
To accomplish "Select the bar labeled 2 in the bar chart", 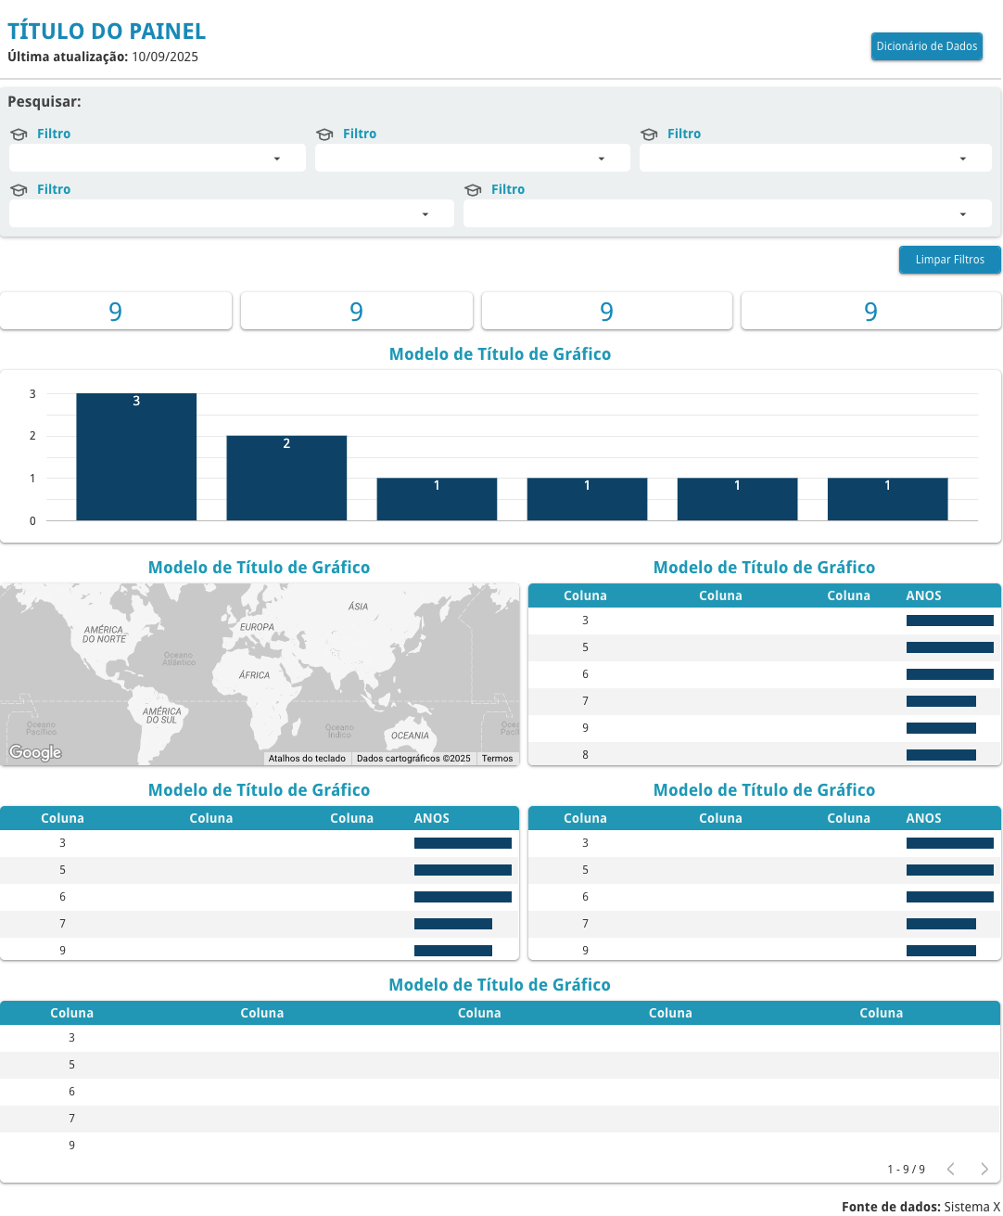I will point(286,478).
